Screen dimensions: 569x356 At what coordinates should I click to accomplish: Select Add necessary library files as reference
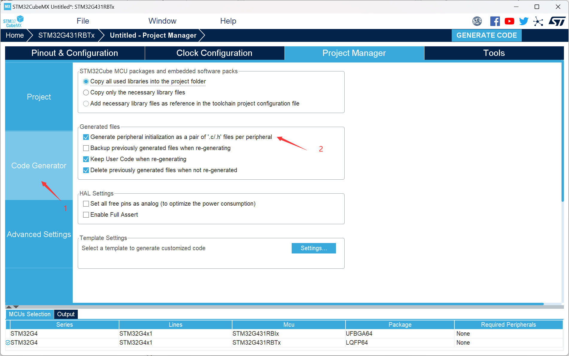pyautogui.click(x=86, y=104)
